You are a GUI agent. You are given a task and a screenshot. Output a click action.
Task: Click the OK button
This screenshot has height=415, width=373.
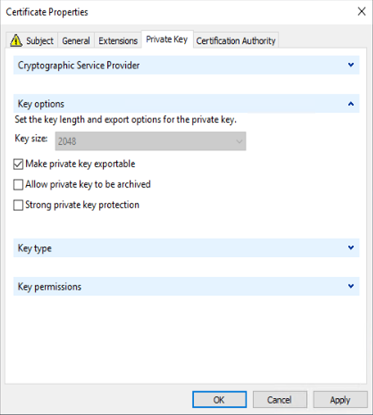click(x=219, y=400)
